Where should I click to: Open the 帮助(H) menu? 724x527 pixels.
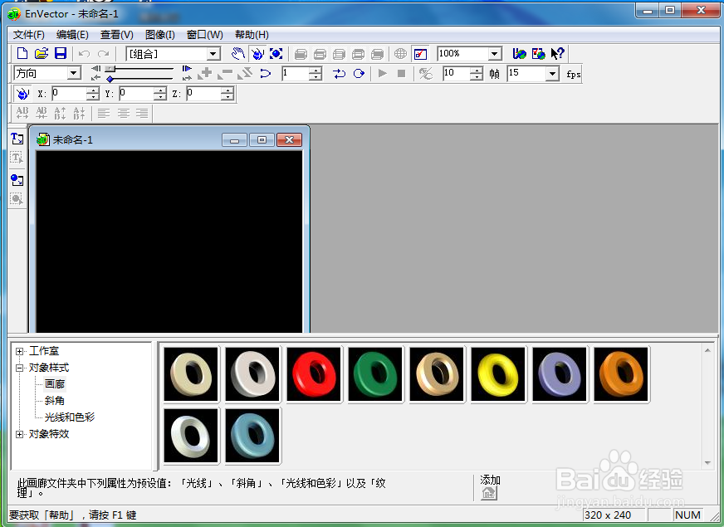pyautogui.click(x=252, y=35)
